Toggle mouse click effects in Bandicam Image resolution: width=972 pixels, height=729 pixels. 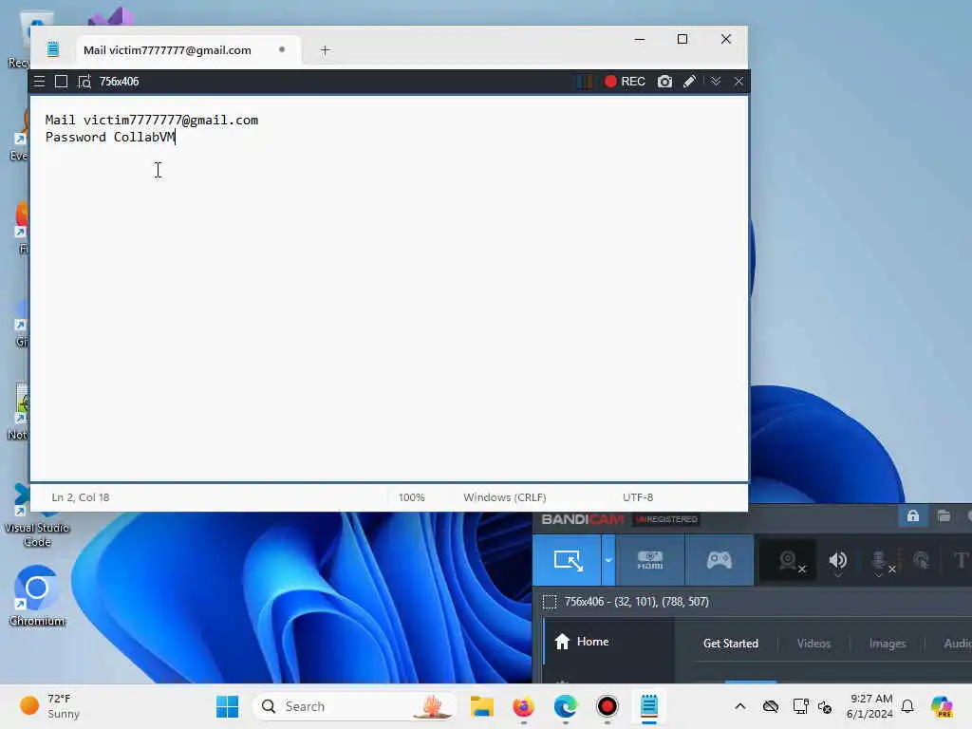pos(921,561)
